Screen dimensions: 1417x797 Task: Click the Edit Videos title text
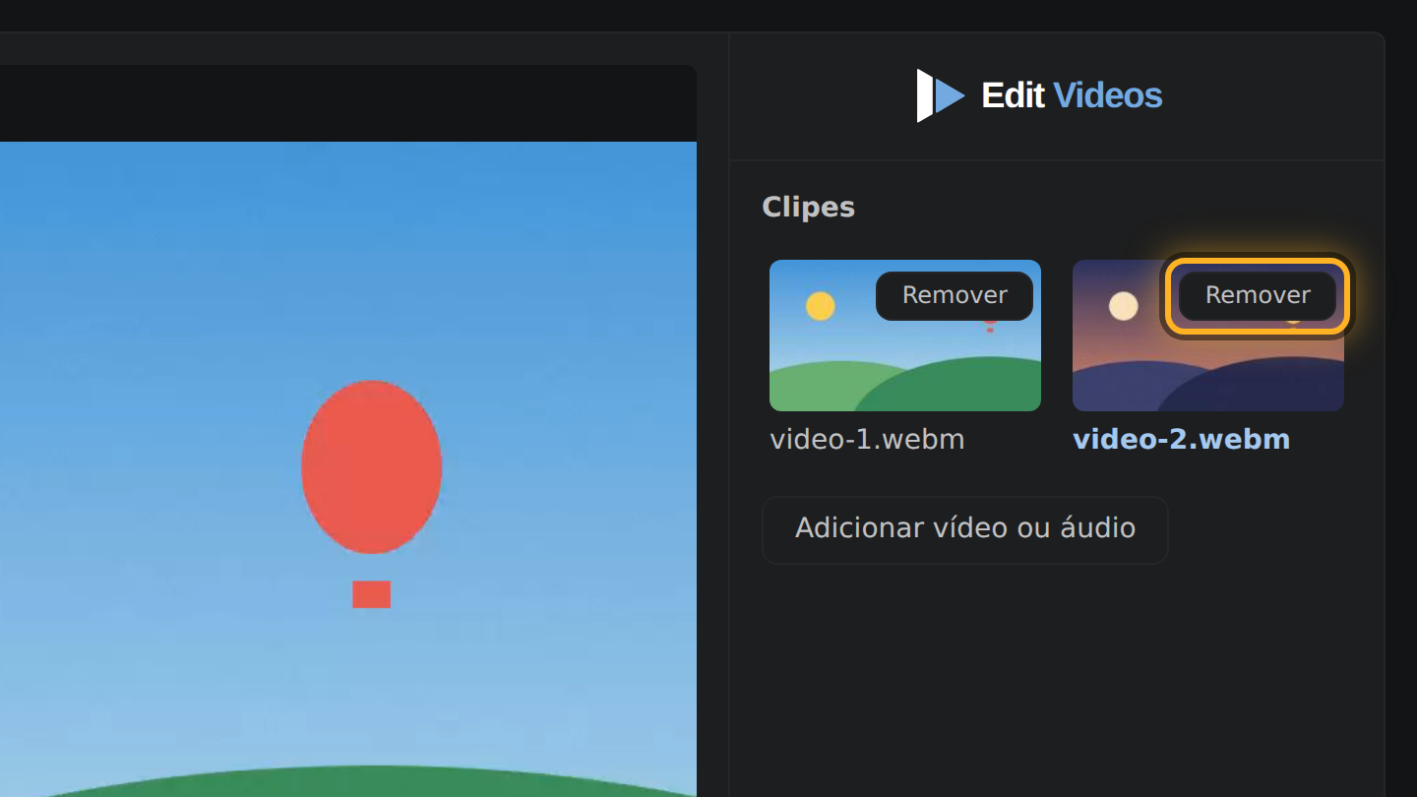[x=1072, y=95]
